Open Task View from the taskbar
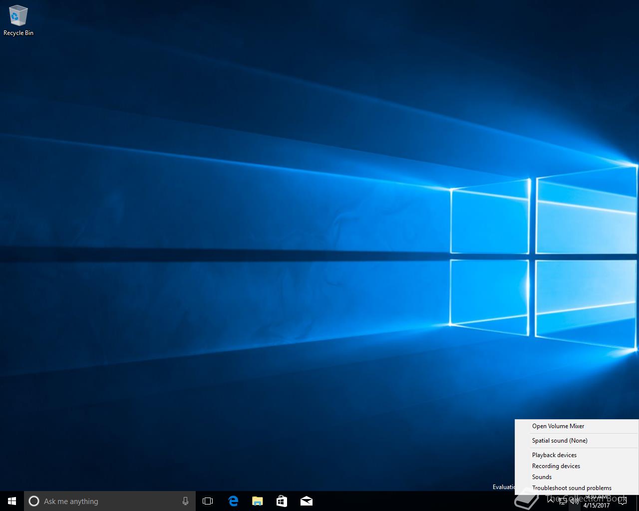Image resolution: width=639 pixels, height=511 pixels. pyautogui.click(x=208, y=501)
